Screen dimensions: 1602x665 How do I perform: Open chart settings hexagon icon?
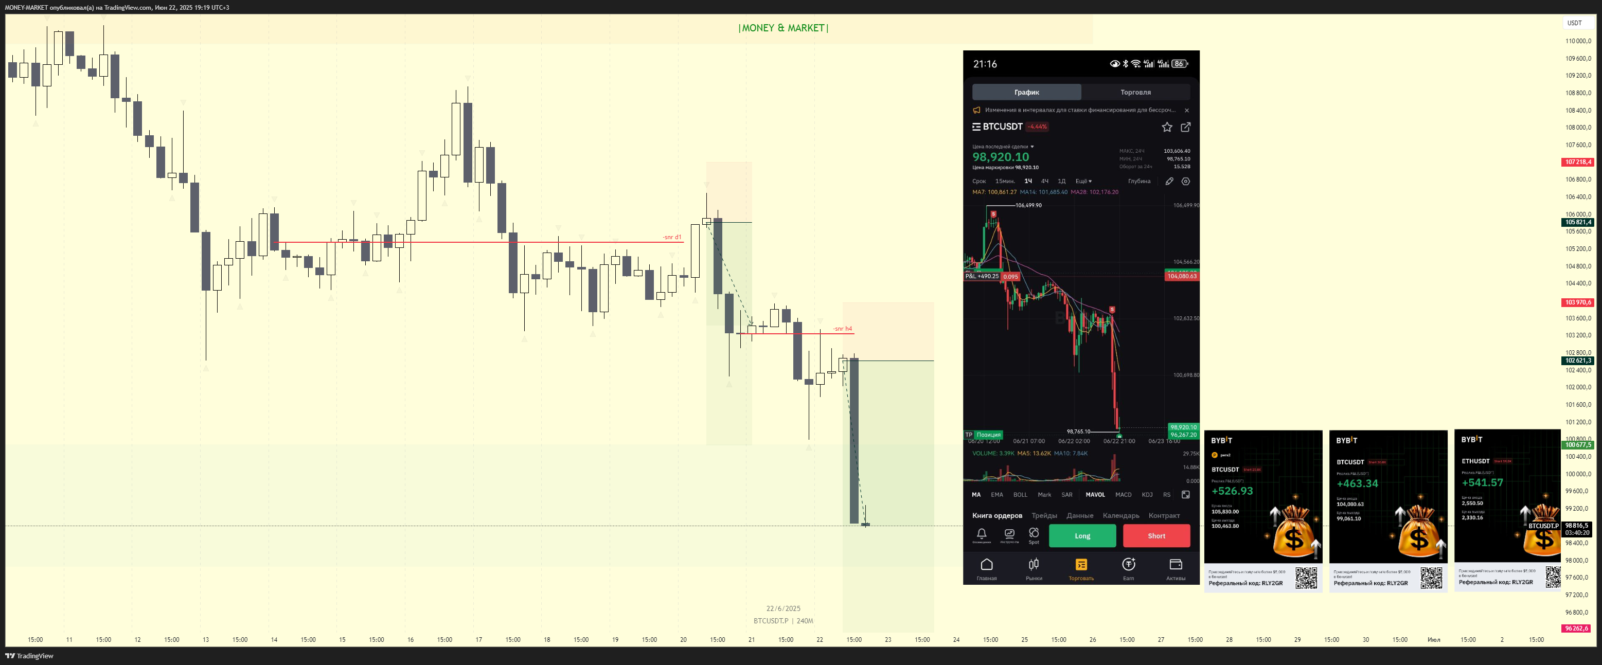point(1186,182)
